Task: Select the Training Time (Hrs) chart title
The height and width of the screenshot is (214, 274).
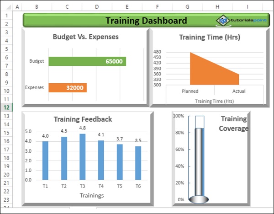Action: [x=210, y=37]
